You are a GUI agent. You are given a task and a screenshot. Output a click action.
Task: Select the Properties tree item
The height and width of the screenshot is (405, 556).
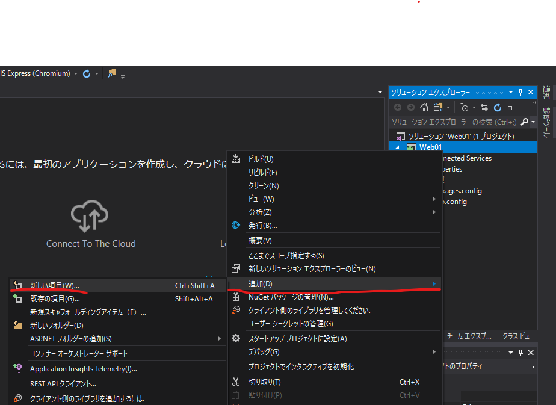pyautogui.click(x=453, y=169)
